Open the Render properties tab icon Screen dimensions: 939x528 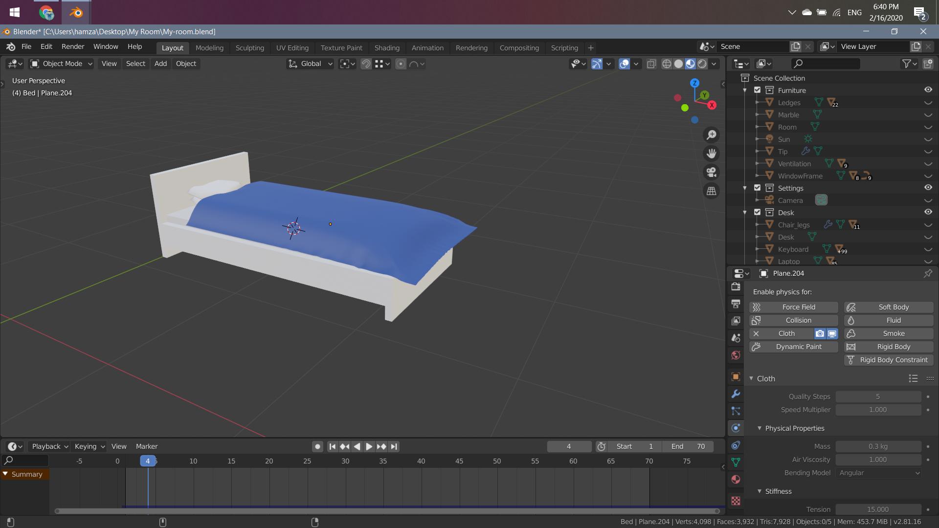coord(736,287)
